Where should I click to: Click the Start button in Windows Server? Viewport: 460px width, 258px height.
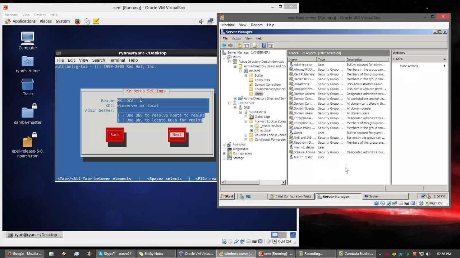pyautogui.click(x=227, y=196)
